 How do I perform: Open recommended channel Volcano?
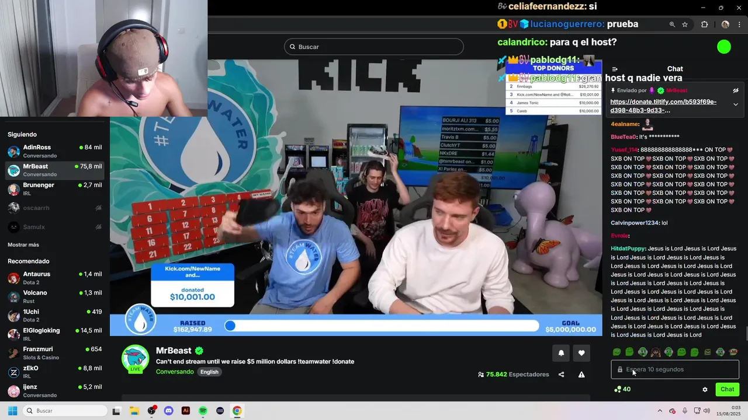(x=55, y=296)
